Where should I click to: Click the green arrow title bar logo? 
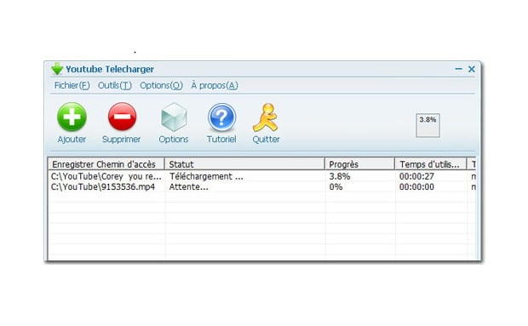[57, 69]
